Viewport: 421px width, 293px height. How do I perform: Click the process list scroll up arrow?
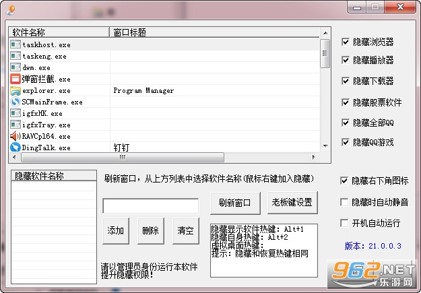[325, 33]
